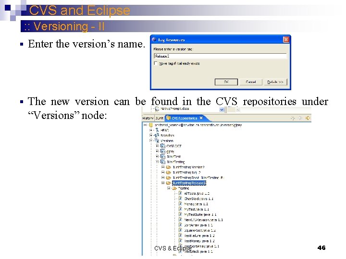This screenshot has width=346, height=259.
Task: Click the JUnitTesting module icon
Action: [163, 162]
